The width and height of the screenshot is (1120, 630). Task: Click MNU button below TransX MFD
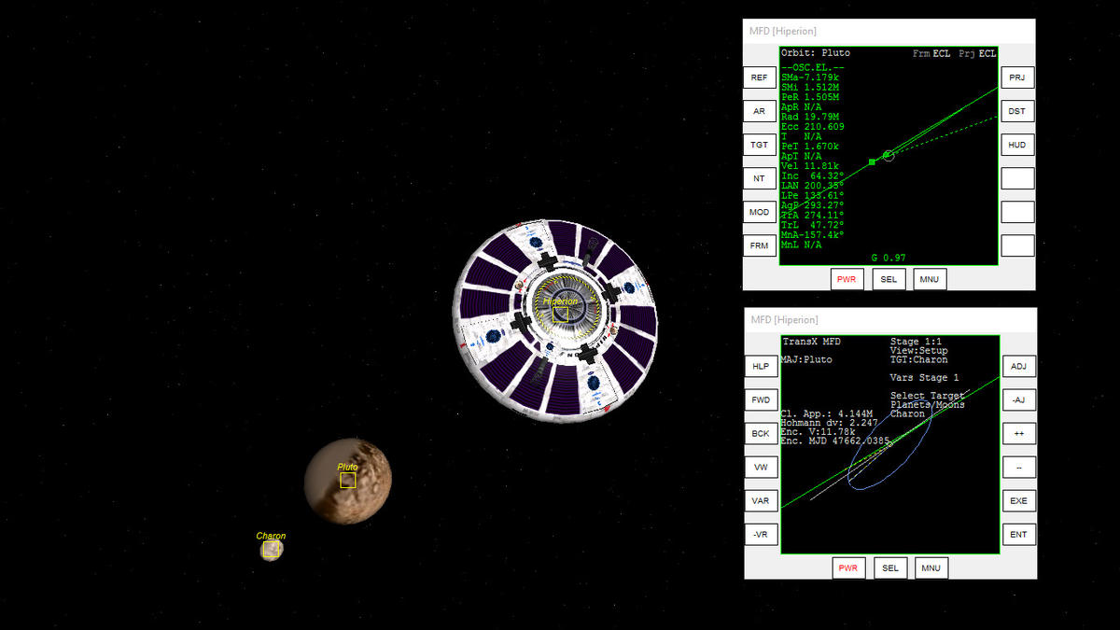931,568
